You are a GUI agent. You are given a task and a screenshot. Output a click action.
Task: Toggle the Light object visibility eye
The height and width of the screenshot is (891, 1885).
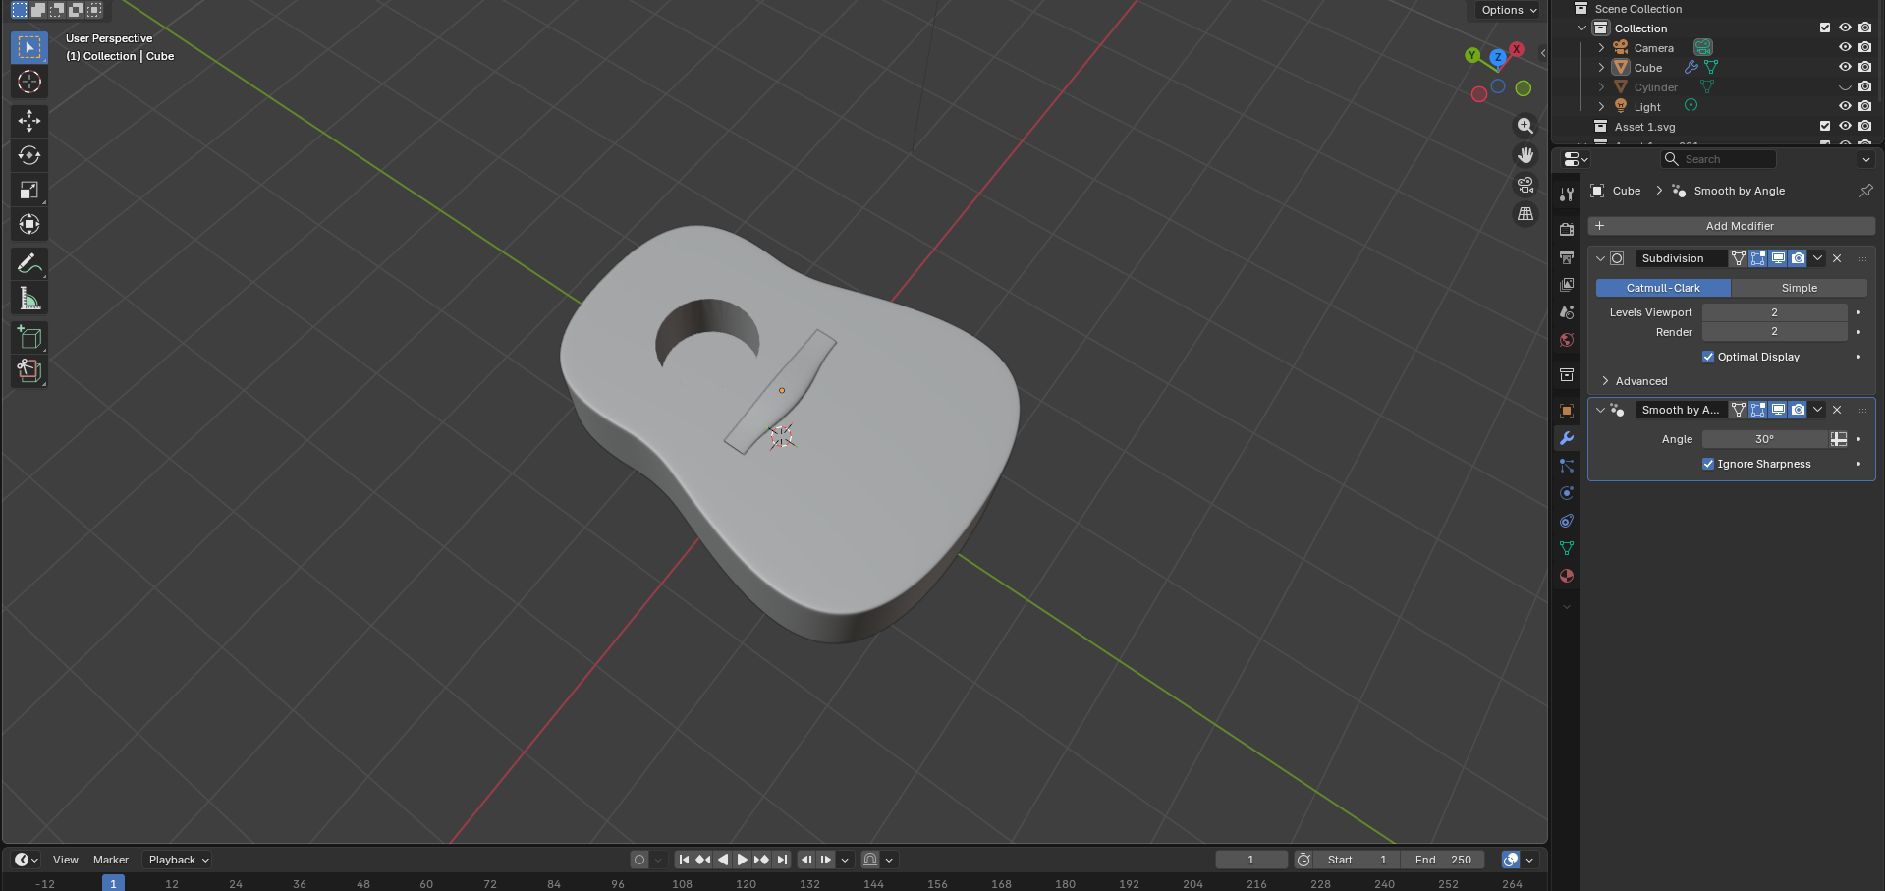(x=1845, y=106)
